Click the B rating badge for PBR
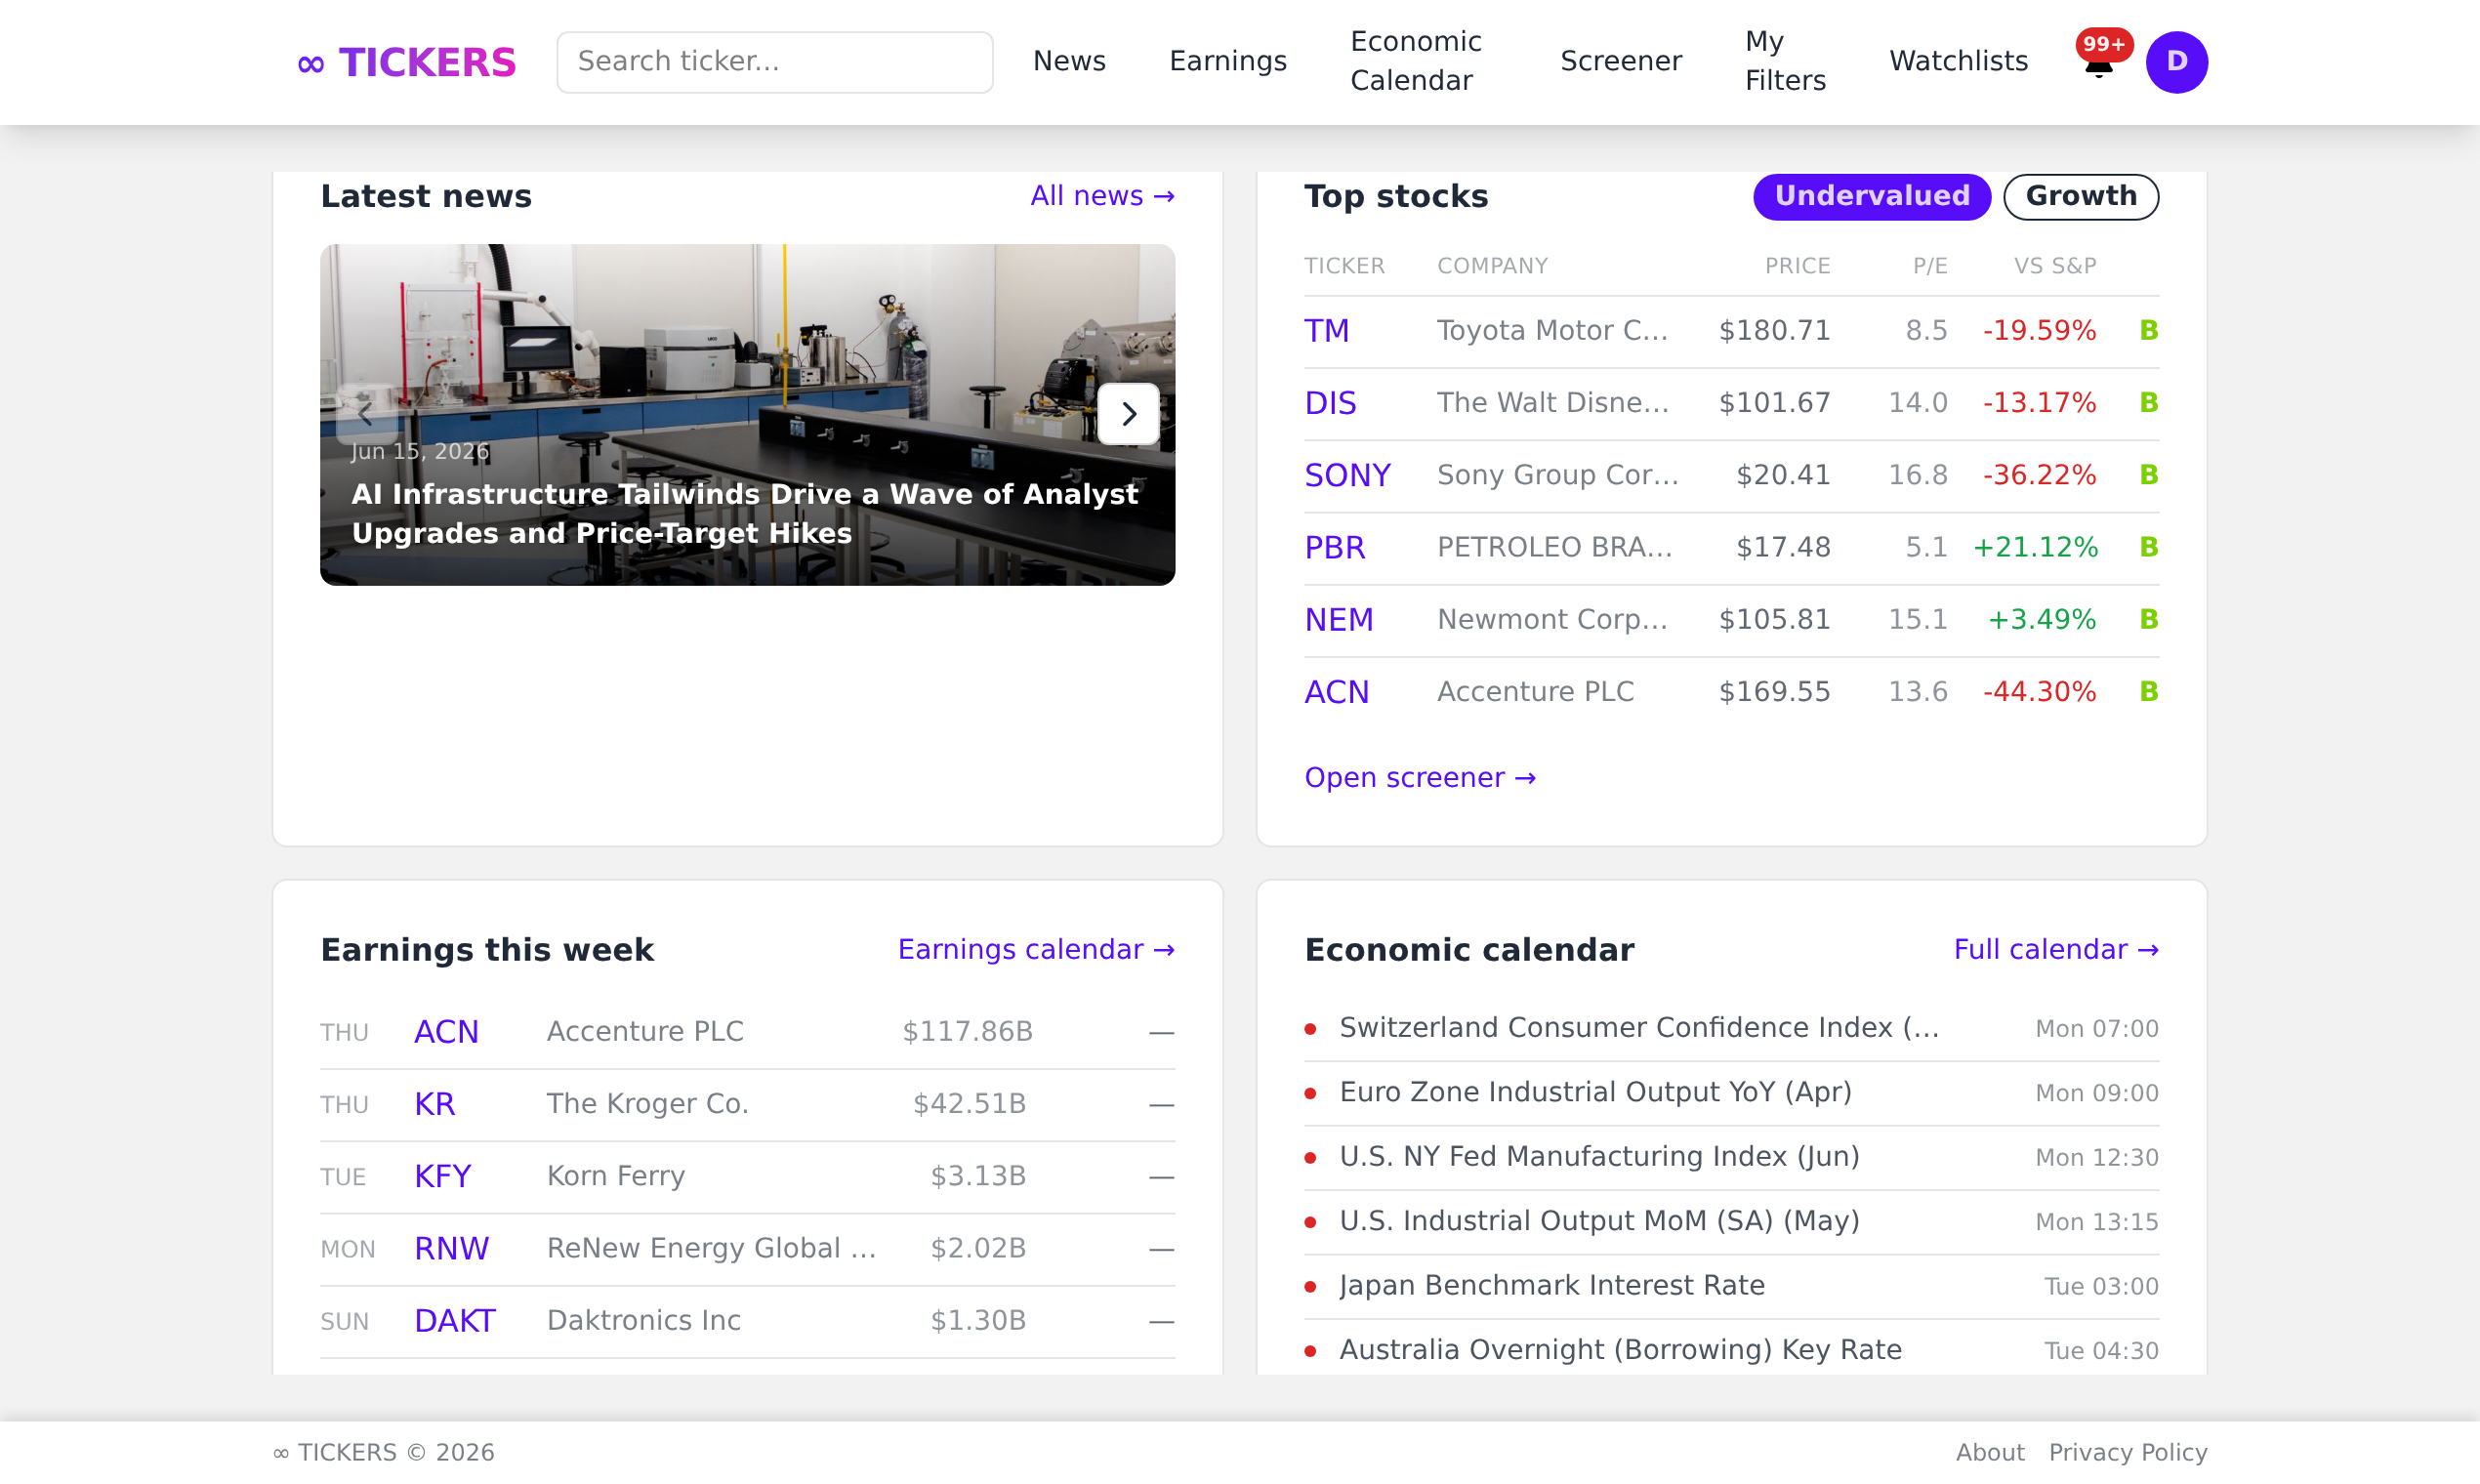 coord(2148,548)
